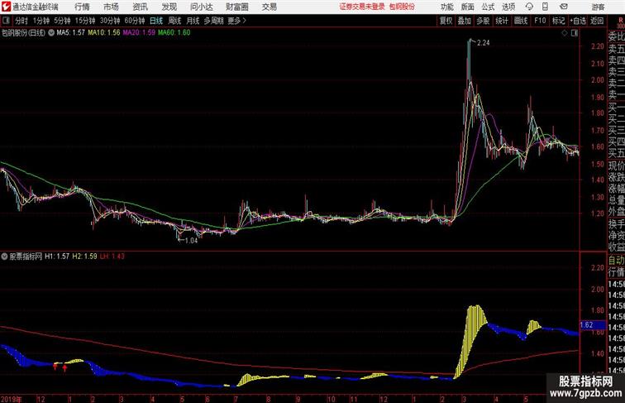The image size is (625, 403).
Task: Click the 标记 mark button
Action: (558, 21)
